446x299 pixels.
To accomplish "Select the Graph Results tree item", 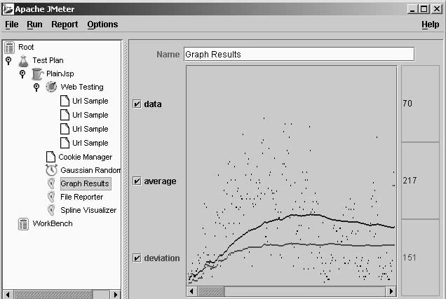I will coord(85,183).
